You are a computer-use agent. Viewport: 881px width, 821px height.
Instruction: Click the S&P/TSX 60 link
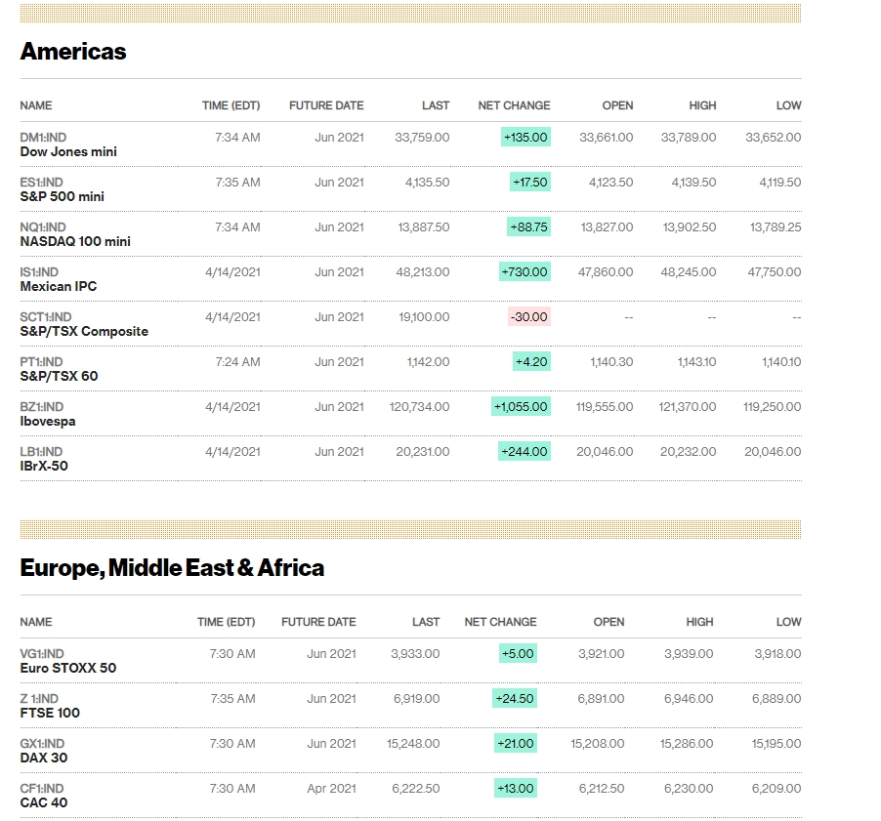59,377
